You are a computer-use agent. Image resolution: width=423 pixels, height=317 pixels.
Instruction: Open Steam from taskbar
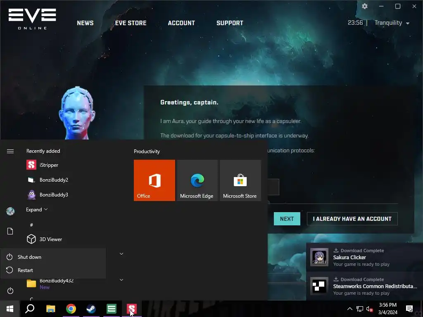pos(91,309)
